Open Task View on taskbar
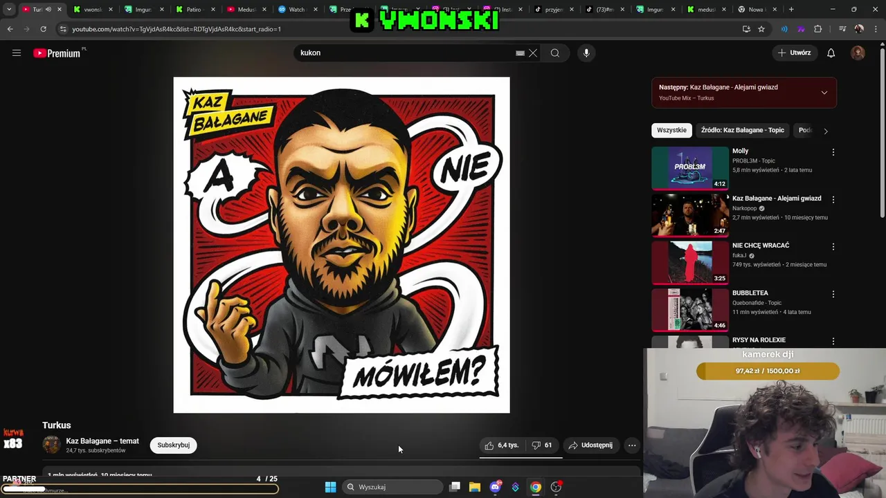The height and width of the screenshot is (498, 886). tap(455, 487)
